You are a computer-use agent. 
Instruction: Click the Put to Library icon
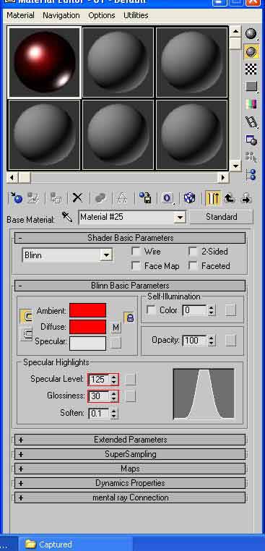[145, 198]
